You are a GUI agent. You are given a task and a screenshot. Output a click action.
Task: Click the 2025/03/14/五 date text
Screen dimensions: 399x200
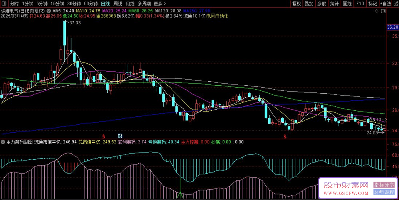14,16
